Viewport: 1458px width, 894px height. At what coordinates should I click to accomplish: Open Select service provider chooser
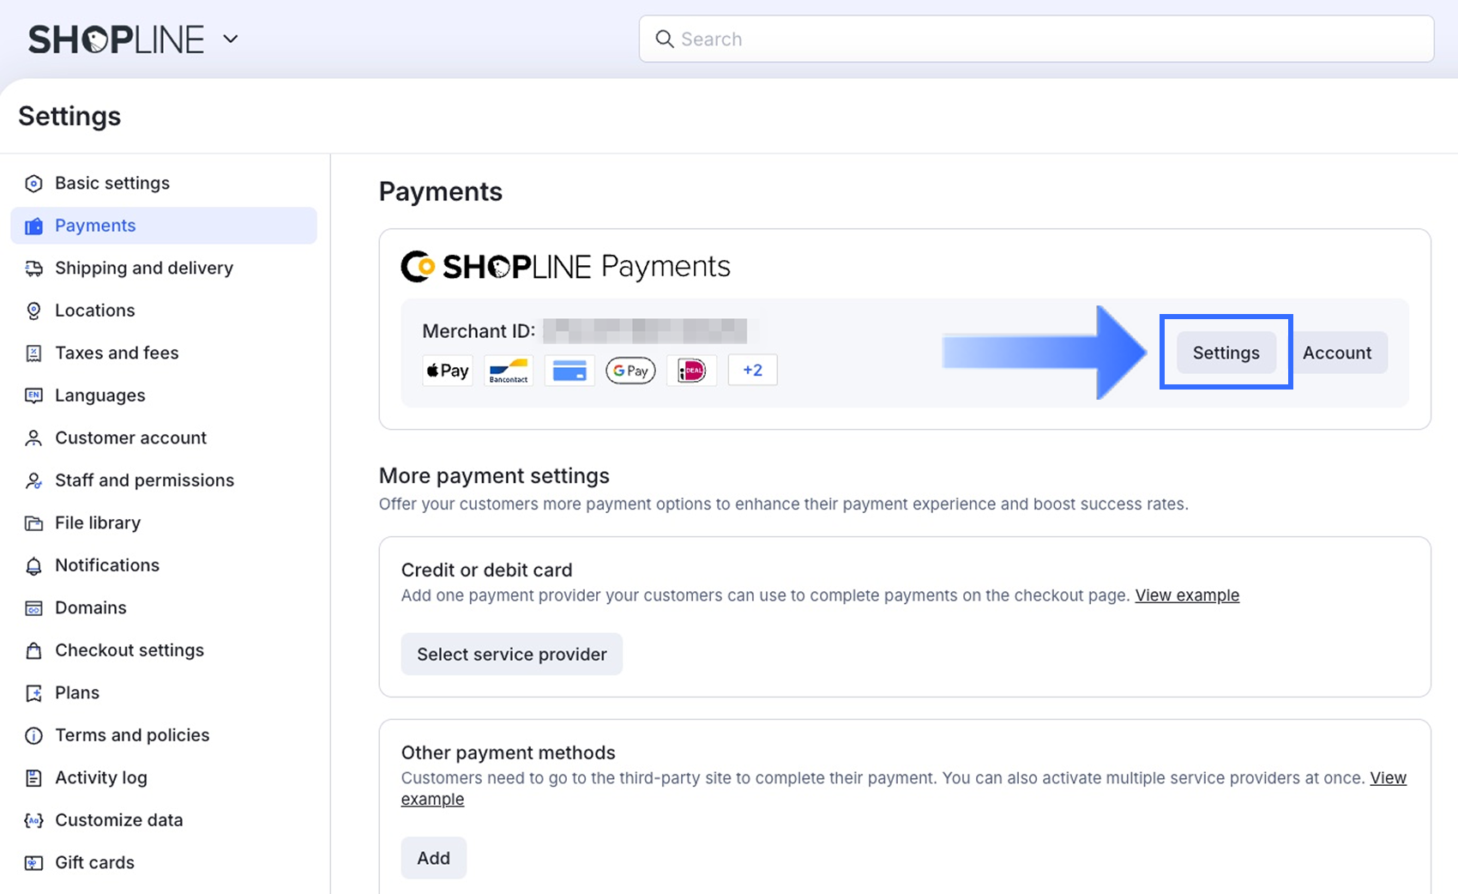tap(511, 655)
